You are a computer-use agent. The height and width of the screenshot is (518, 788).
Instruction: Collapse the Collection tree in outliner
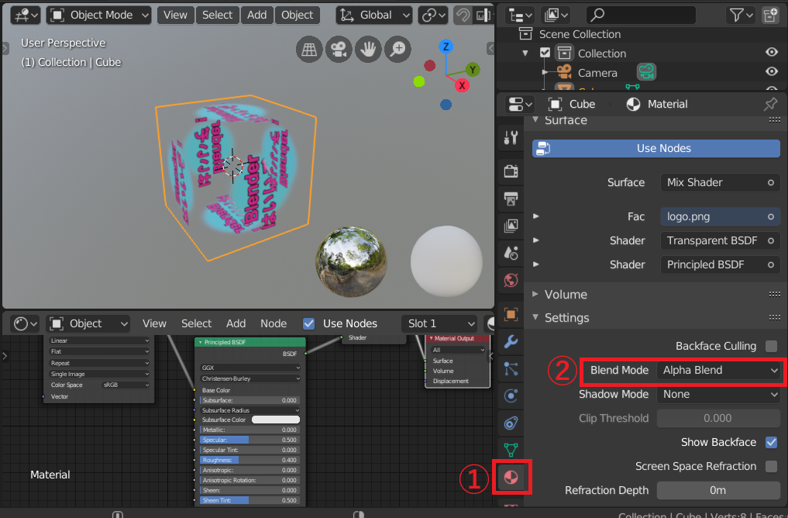tap(525, 53)
